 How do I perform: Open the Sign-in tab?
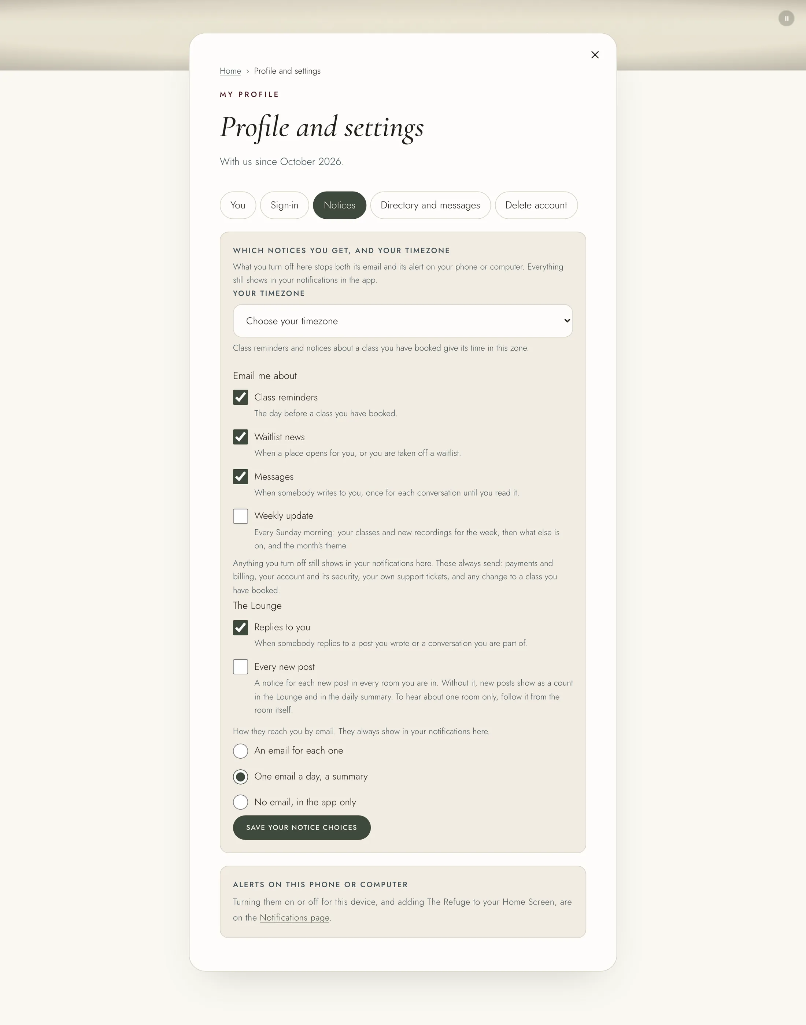[x=285, y=205]
